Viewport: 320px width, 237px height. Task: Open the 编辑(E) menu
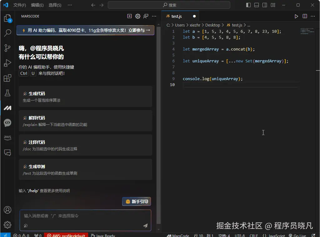pos(37,5)
